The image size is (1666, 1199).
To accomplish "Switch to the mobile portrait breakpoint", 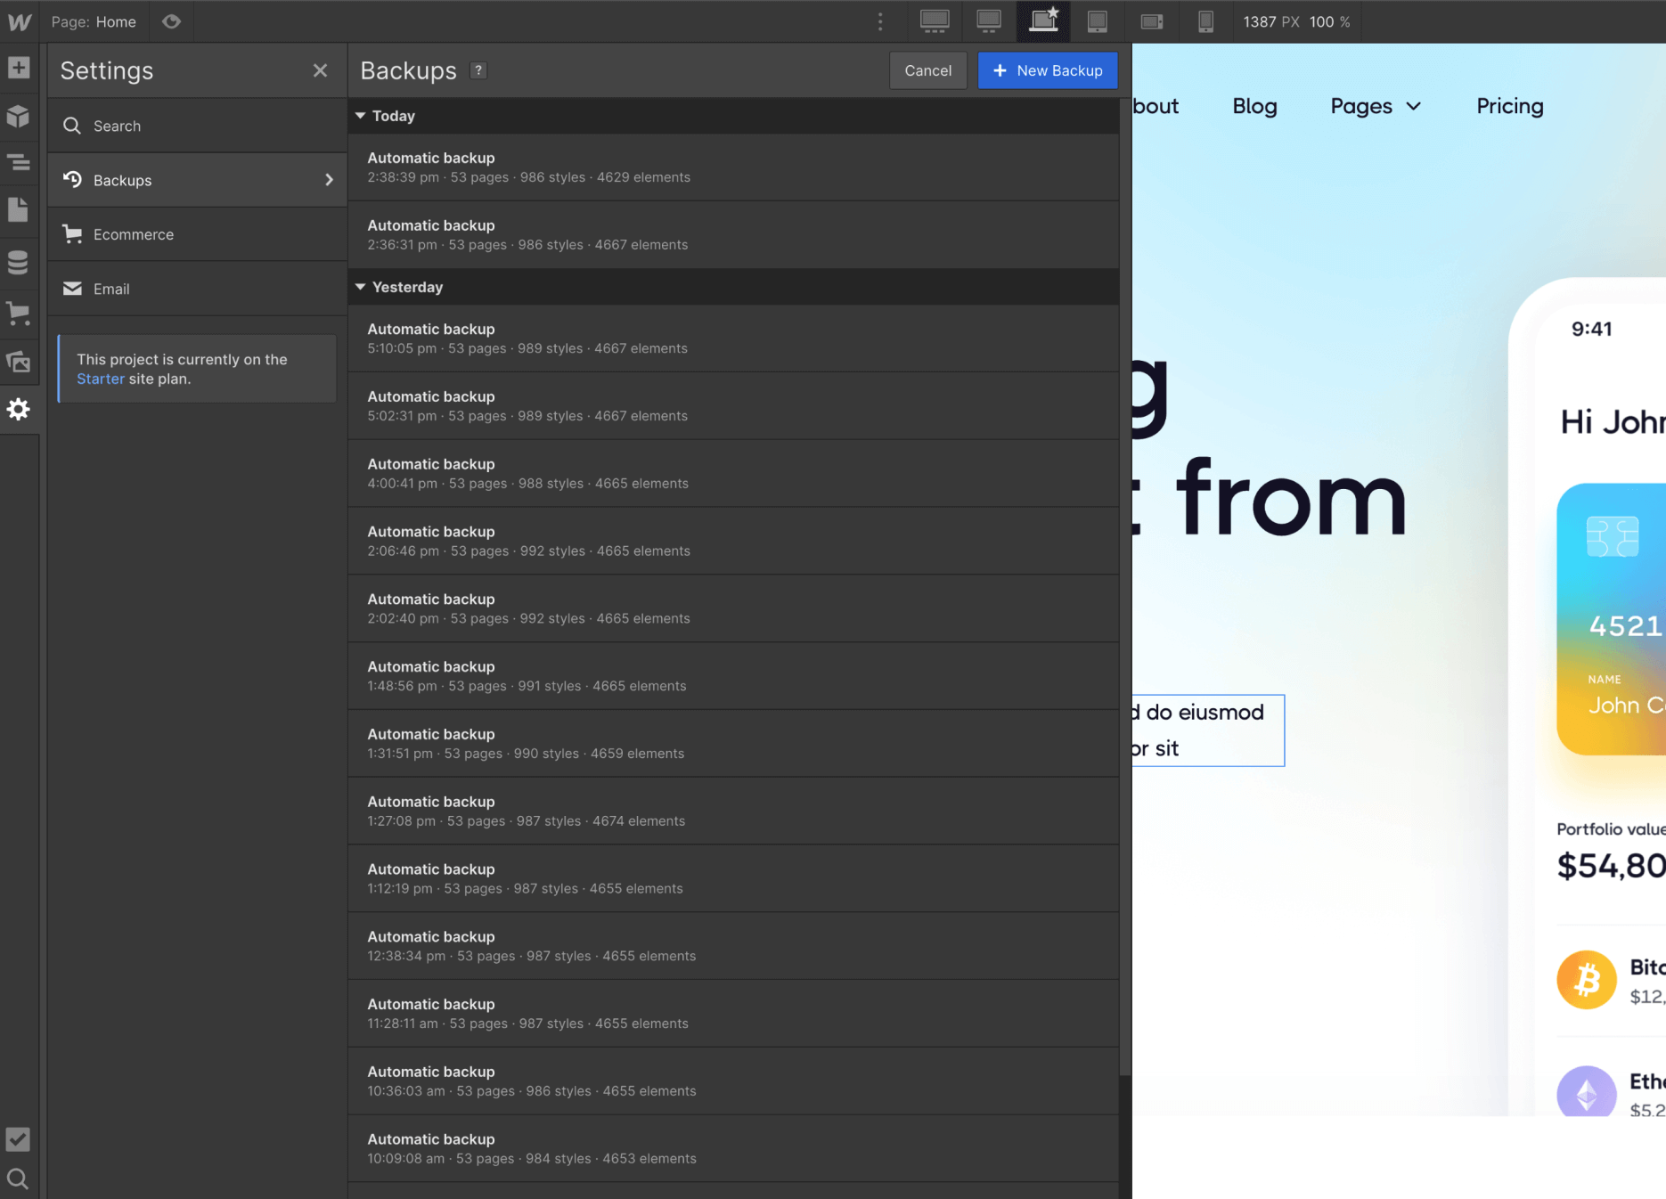I will tap(1206, 21).
